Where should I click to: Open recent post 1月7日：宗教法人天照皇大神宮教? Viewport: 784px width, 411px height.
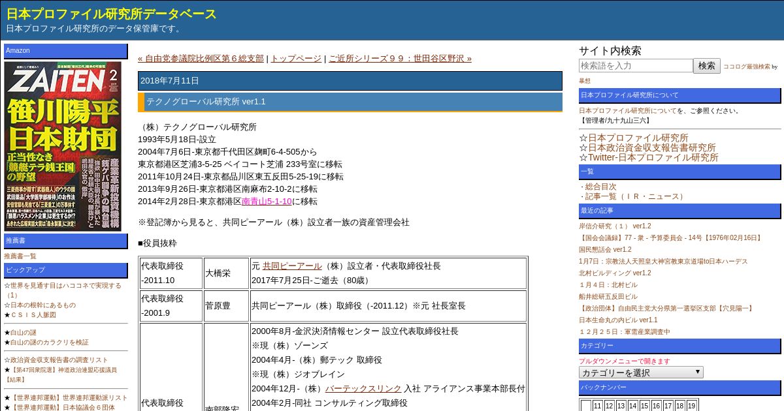point(663,261)
